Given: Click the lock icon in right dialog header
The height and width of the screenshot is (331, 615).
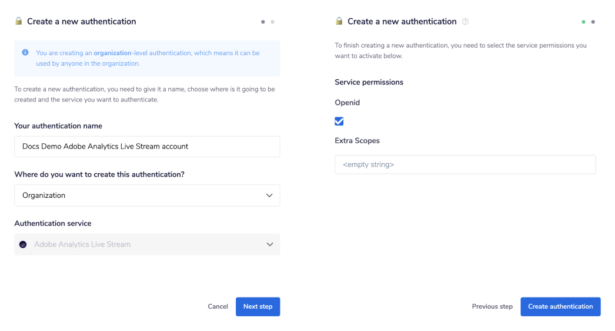Looking at the screenshot, I should coord(339,21).
